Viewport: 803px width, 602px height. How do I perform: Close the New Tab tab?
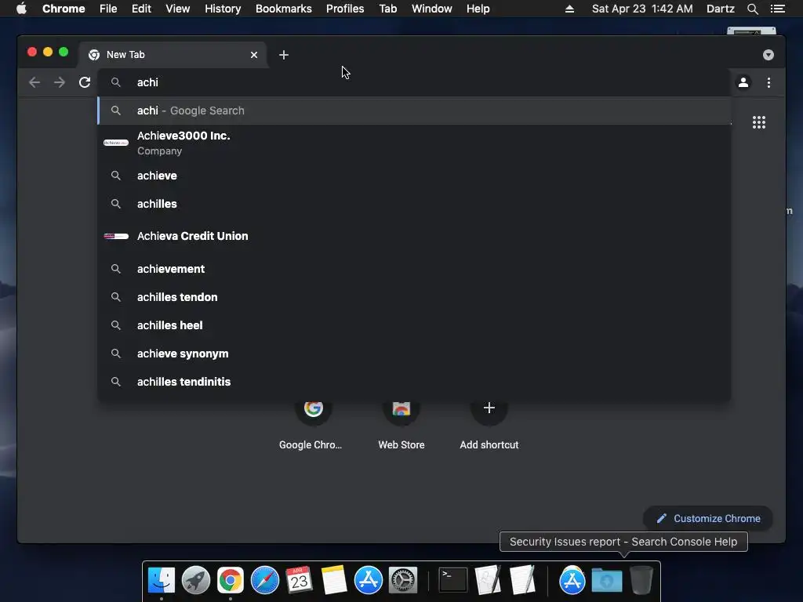(254, 55)
